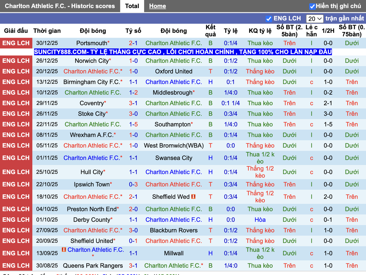Select Blackburn Rovers team name

click(x=174, y=230)
